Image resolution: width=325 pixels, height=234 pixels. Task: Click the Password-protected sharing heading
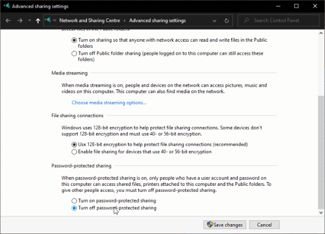[x=81, y=166]
